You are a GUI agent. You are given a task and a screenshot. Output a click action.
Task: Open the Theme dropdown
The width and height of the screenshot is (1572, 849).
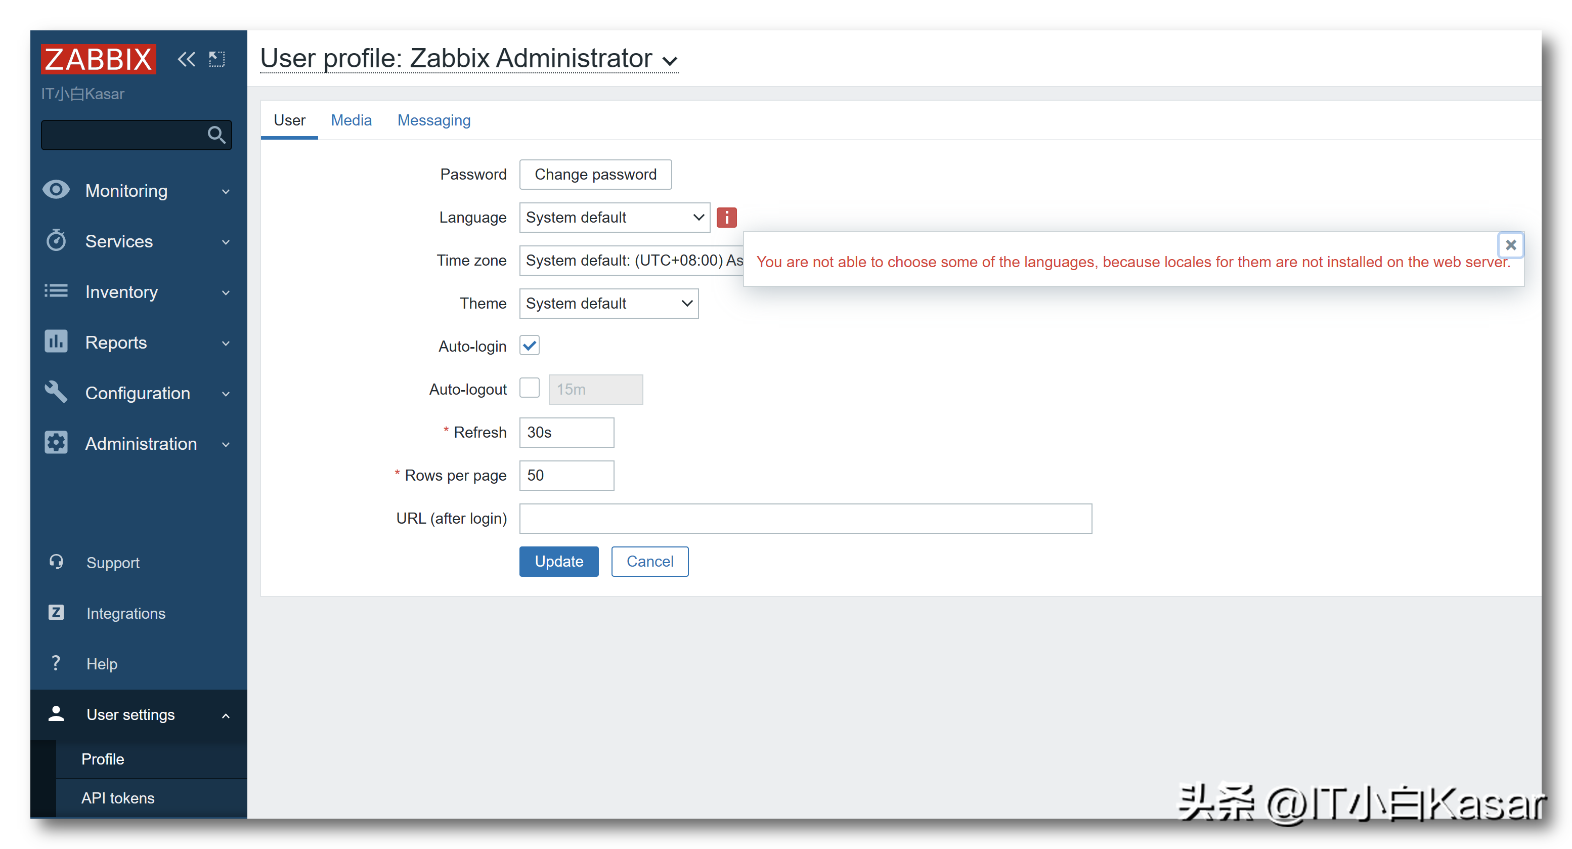[x=608, y=304]
